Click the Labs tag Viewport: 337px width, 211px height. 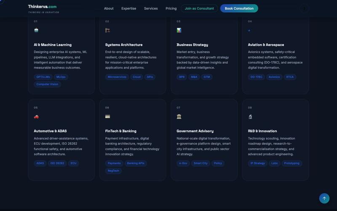[275, 163]
